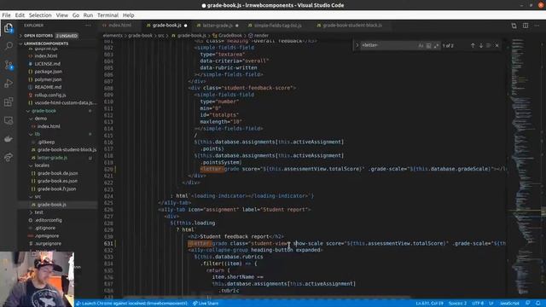Change language mode from JavaScript
546x307 pixels.
[509, 304]
